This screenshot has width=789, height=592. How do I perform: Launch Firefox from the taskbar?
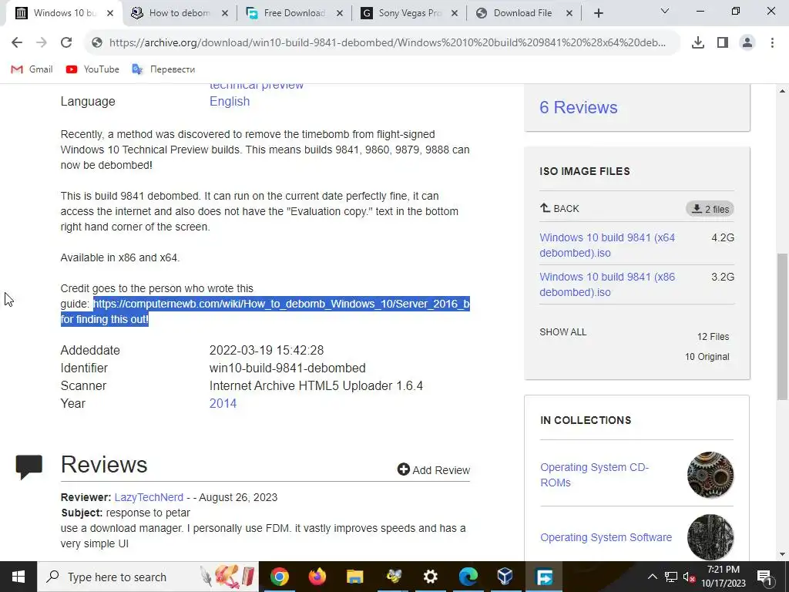tap(317, 577)
